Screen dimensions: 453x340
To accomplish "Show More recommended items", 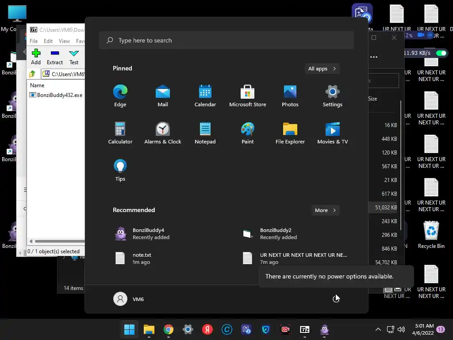I will [325, 210].
